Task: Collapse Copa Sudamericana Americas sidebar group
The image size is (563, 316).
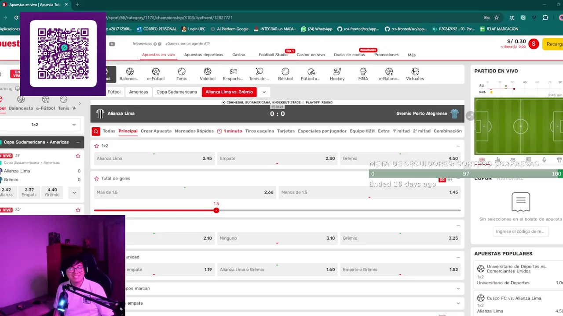Action: [x=78, y=142]
